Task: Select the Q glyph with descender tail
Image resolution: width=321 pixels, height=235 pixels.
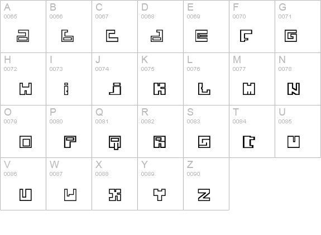Action: 115,143
